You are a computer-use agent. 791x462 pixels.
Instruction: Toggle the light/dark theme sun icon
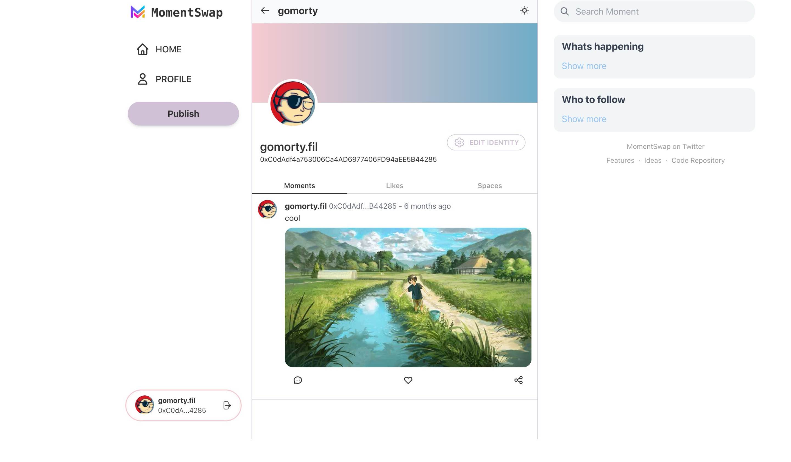tap(524, 11)
